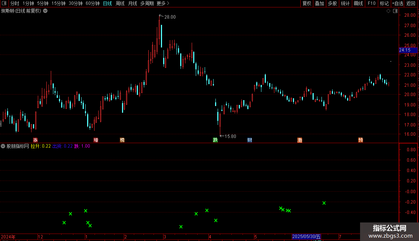
Task: Toggle the left sidebar panel icon
Action: [x=4, y=3]
